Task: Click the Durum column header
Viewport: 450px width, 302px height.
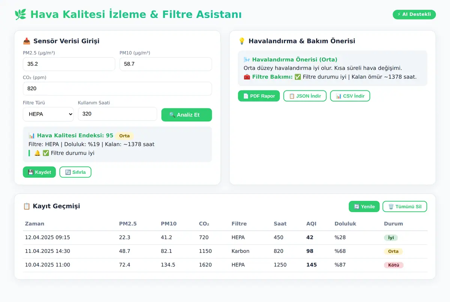Action: 393,224
